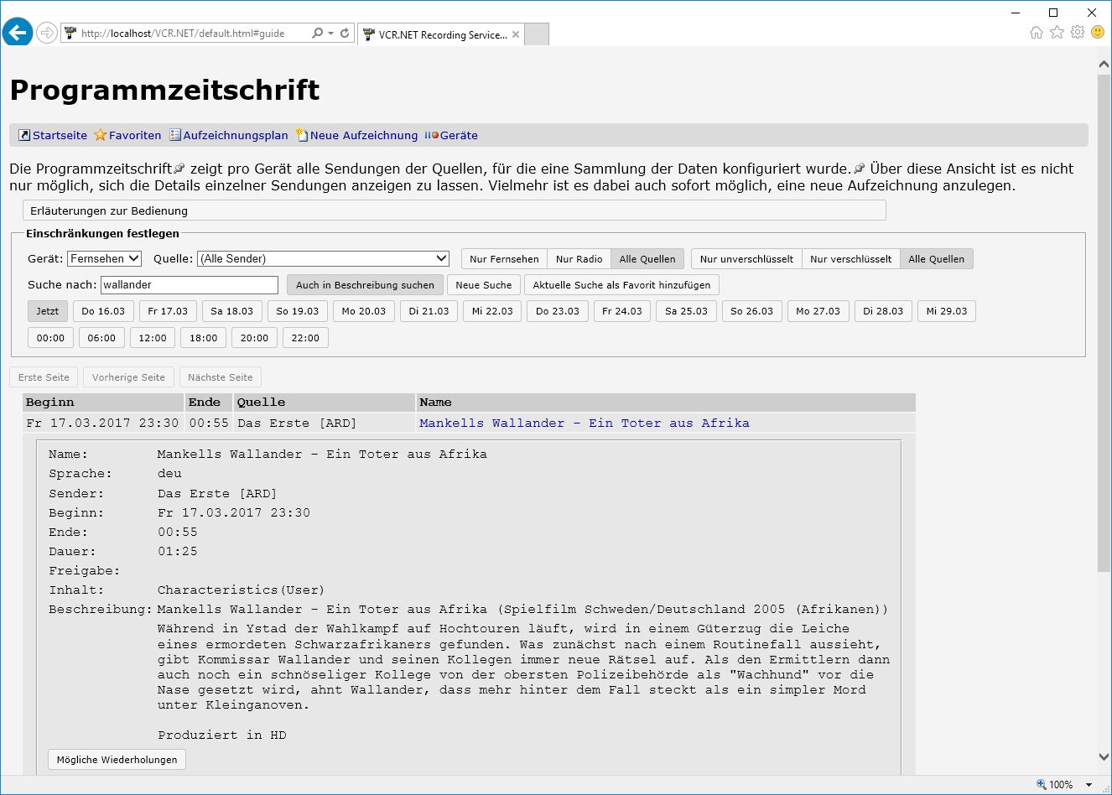Go to Aufzeichnungsplan in navigation bar

[x=235, y=135]
